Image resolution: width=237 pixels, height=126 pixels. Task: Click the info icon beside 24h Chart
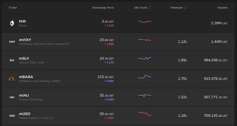(x=149, y=8)
